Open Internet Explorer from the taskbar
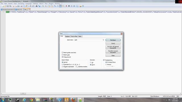 pos(24,100)
